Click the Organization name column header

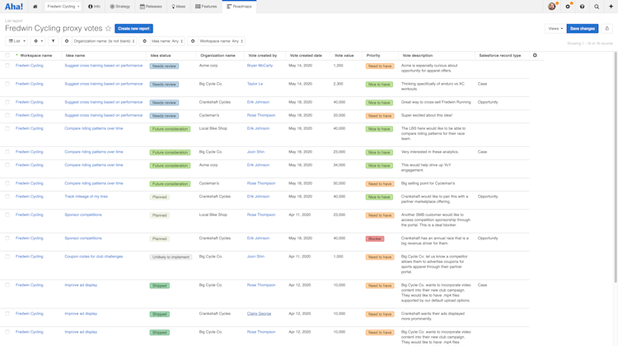(218, 55)
